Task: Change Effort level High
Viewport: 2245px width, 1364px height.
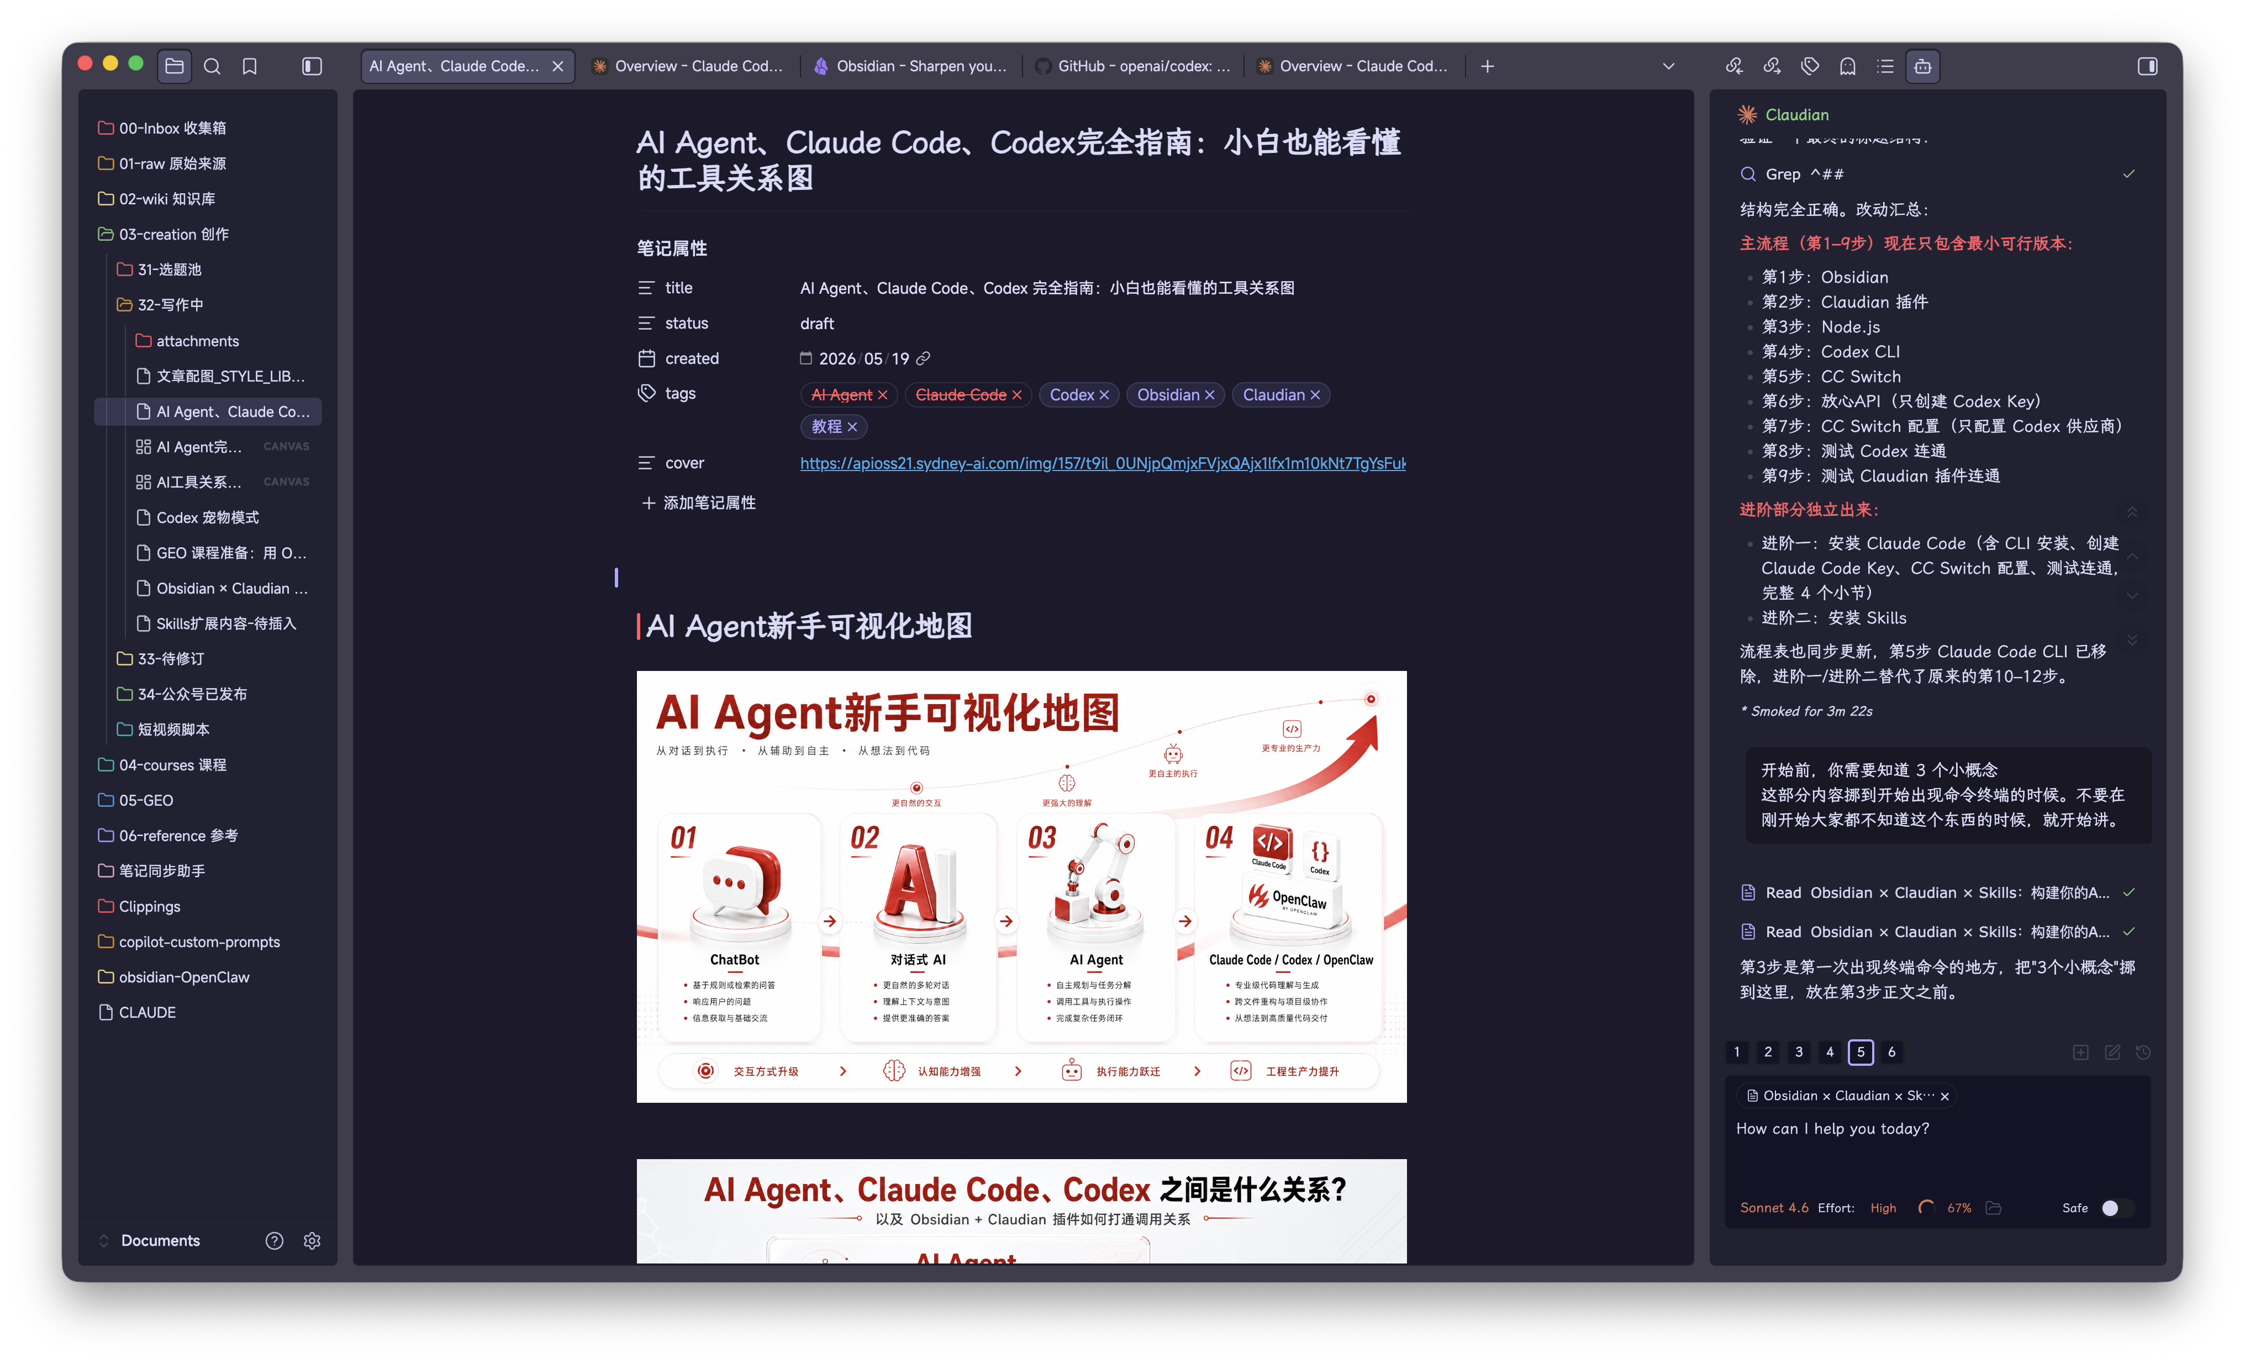Action: point(1883,1207)
